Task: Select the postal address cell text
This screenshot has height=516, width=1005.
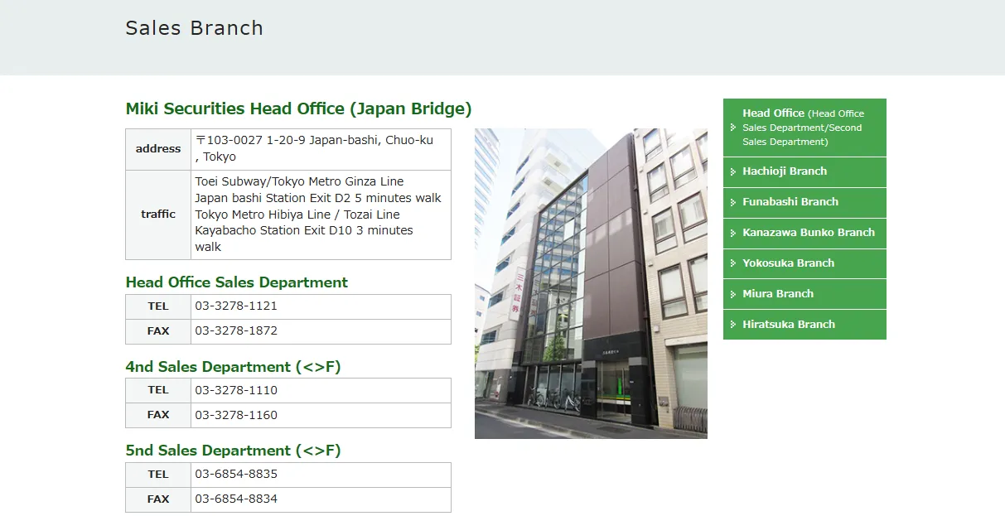Action: [314, 148]
